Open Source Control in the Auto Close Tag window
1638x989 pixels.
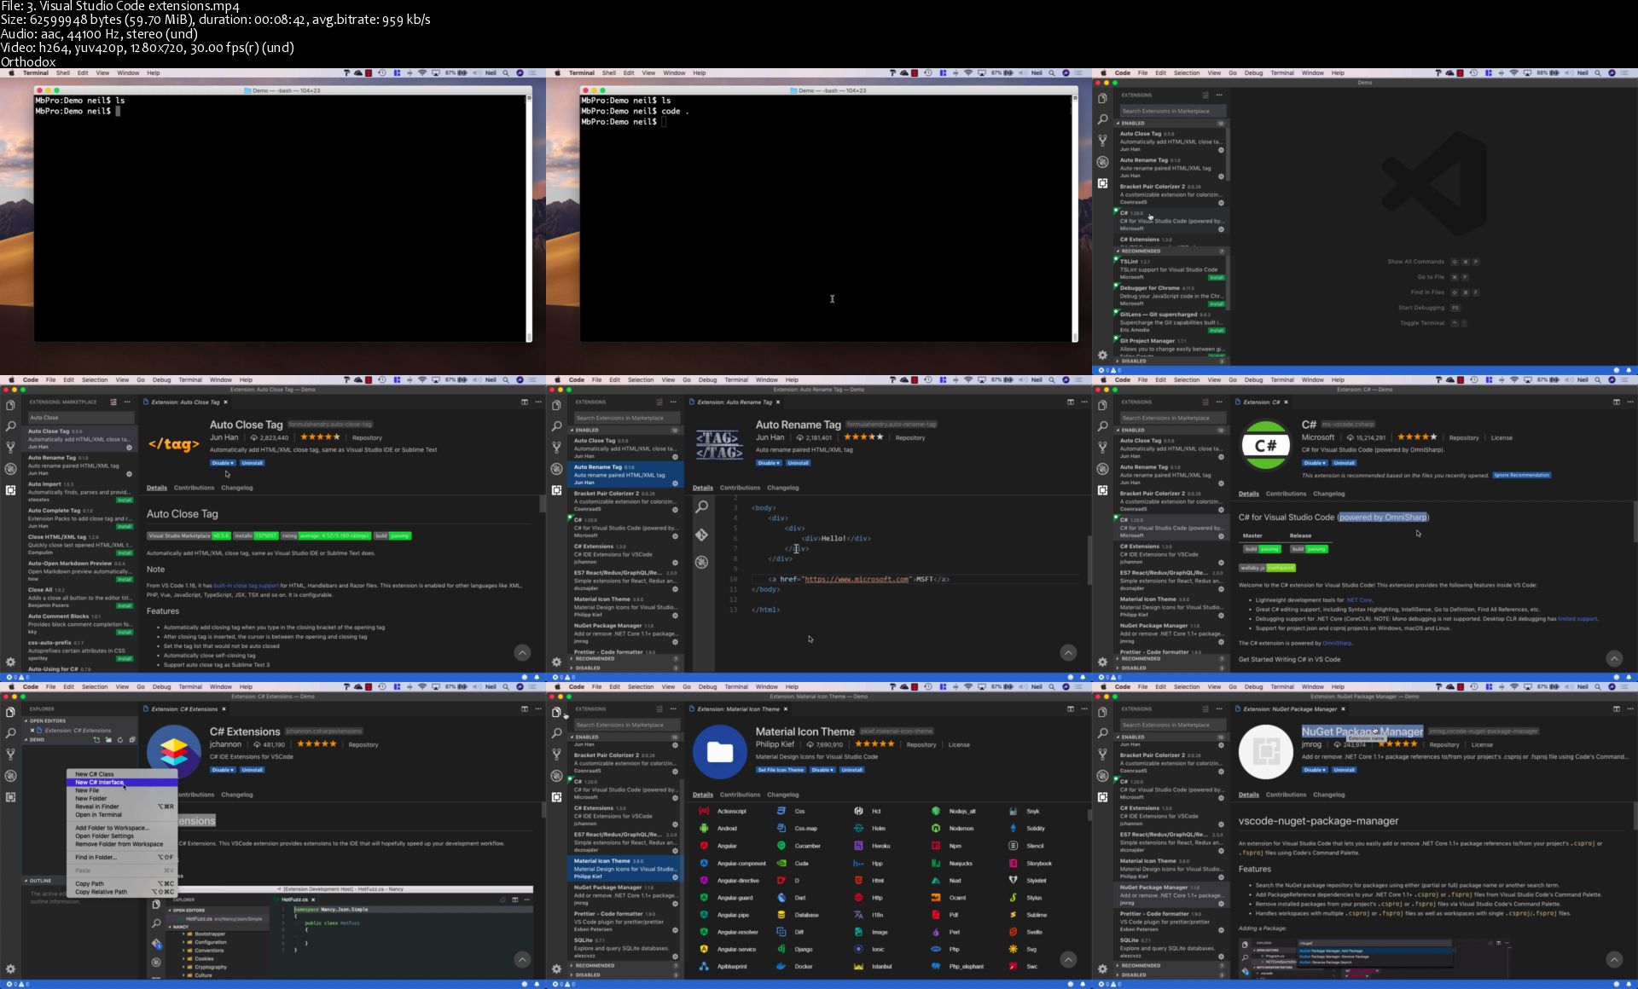pyautogui.click(x=10, y=448)
